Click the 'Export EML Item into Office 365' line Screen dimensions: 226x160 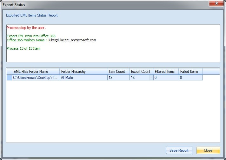31,36
